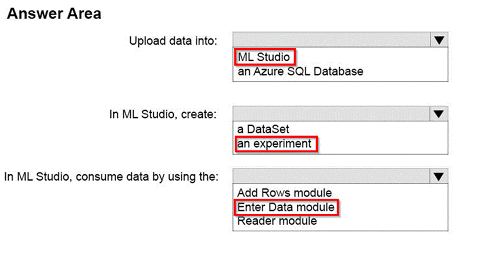Click blank space right of 'ML Studio' option
Image resolution: width=488 pixels, height=269 pixels.
tap(372, 57)
